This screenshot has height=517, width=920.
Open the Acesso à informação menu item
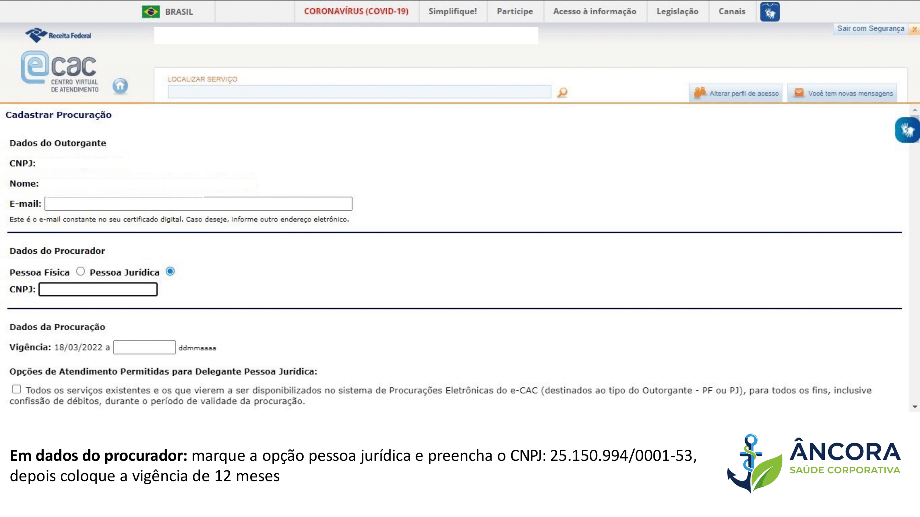click(594, 11)
